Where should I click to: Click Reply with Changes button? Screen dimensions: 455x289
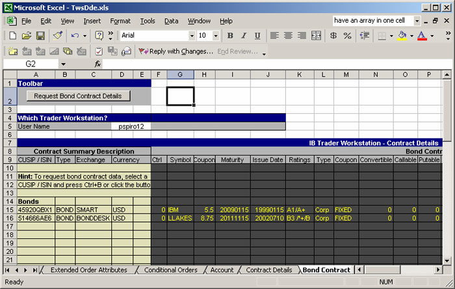pos(176,51)
